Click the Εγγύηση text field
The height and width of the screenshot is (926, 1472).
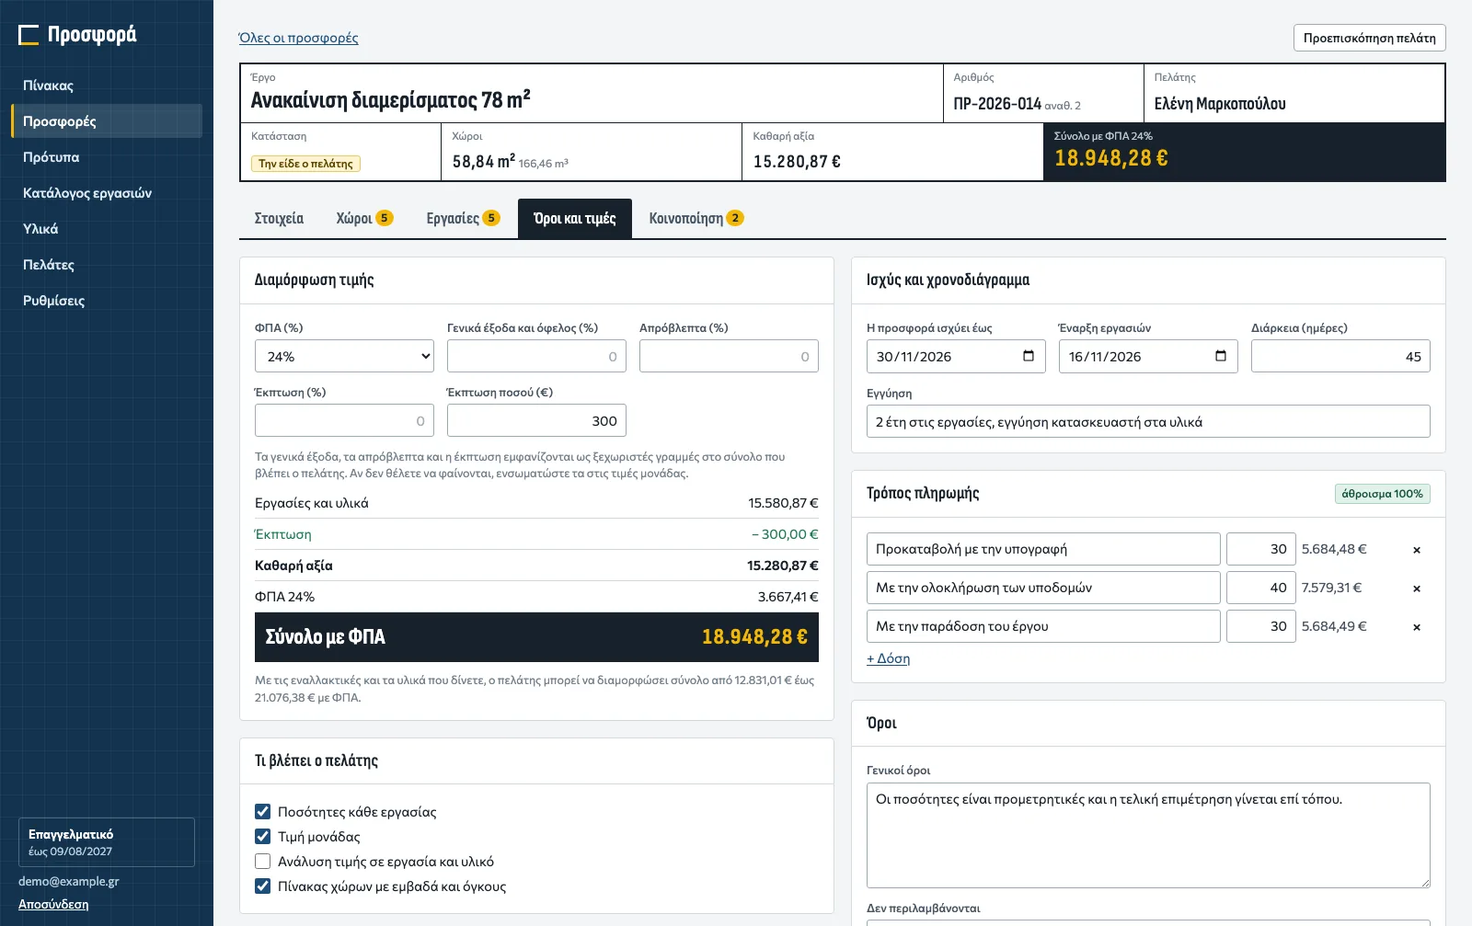[1148, 421]
